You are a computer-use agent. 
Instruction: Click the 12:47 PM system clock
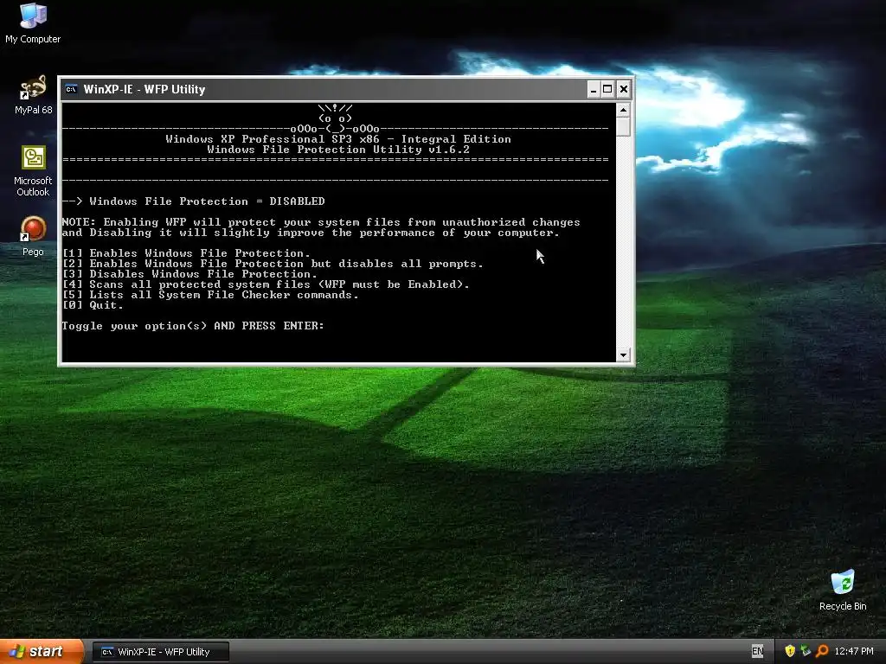[854, 651]
